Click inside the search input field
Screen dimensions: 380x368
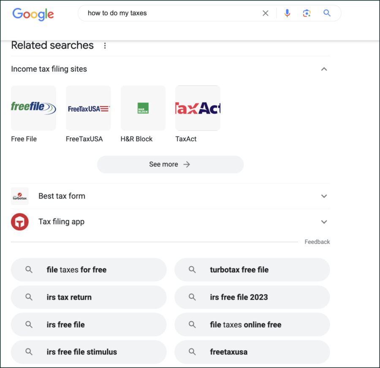(169, 13)
